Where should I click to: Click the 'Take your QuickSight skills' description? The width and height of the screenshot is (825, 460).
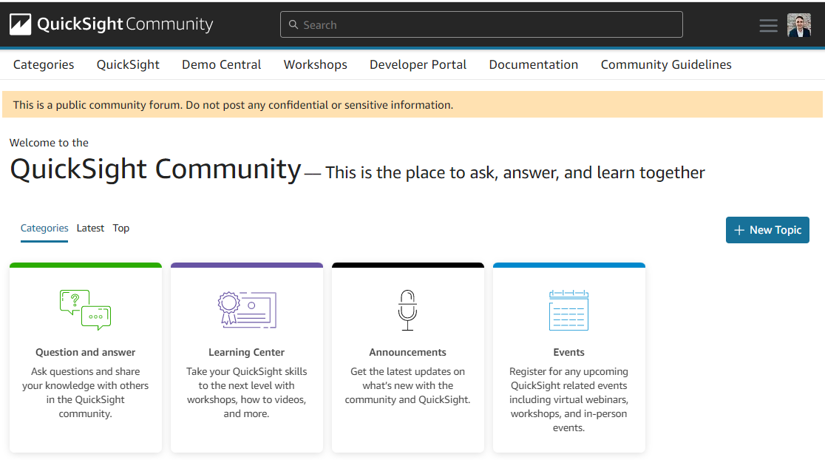(246, 393)
